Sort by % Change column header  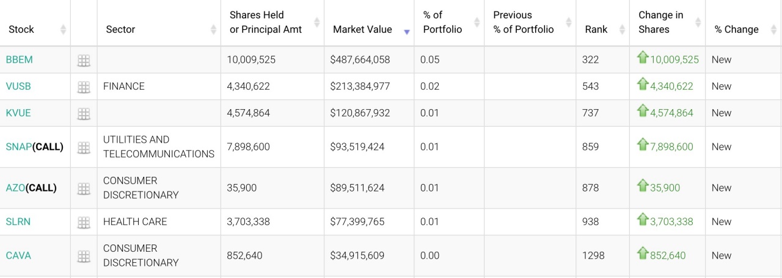[x=736, y=29]
